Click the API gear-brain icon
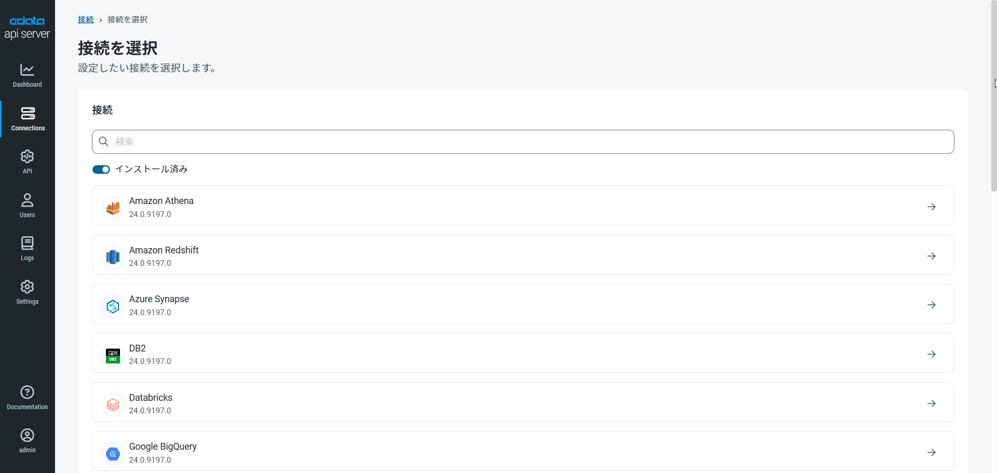Screen dimensions: 997x473 (27, 157)
